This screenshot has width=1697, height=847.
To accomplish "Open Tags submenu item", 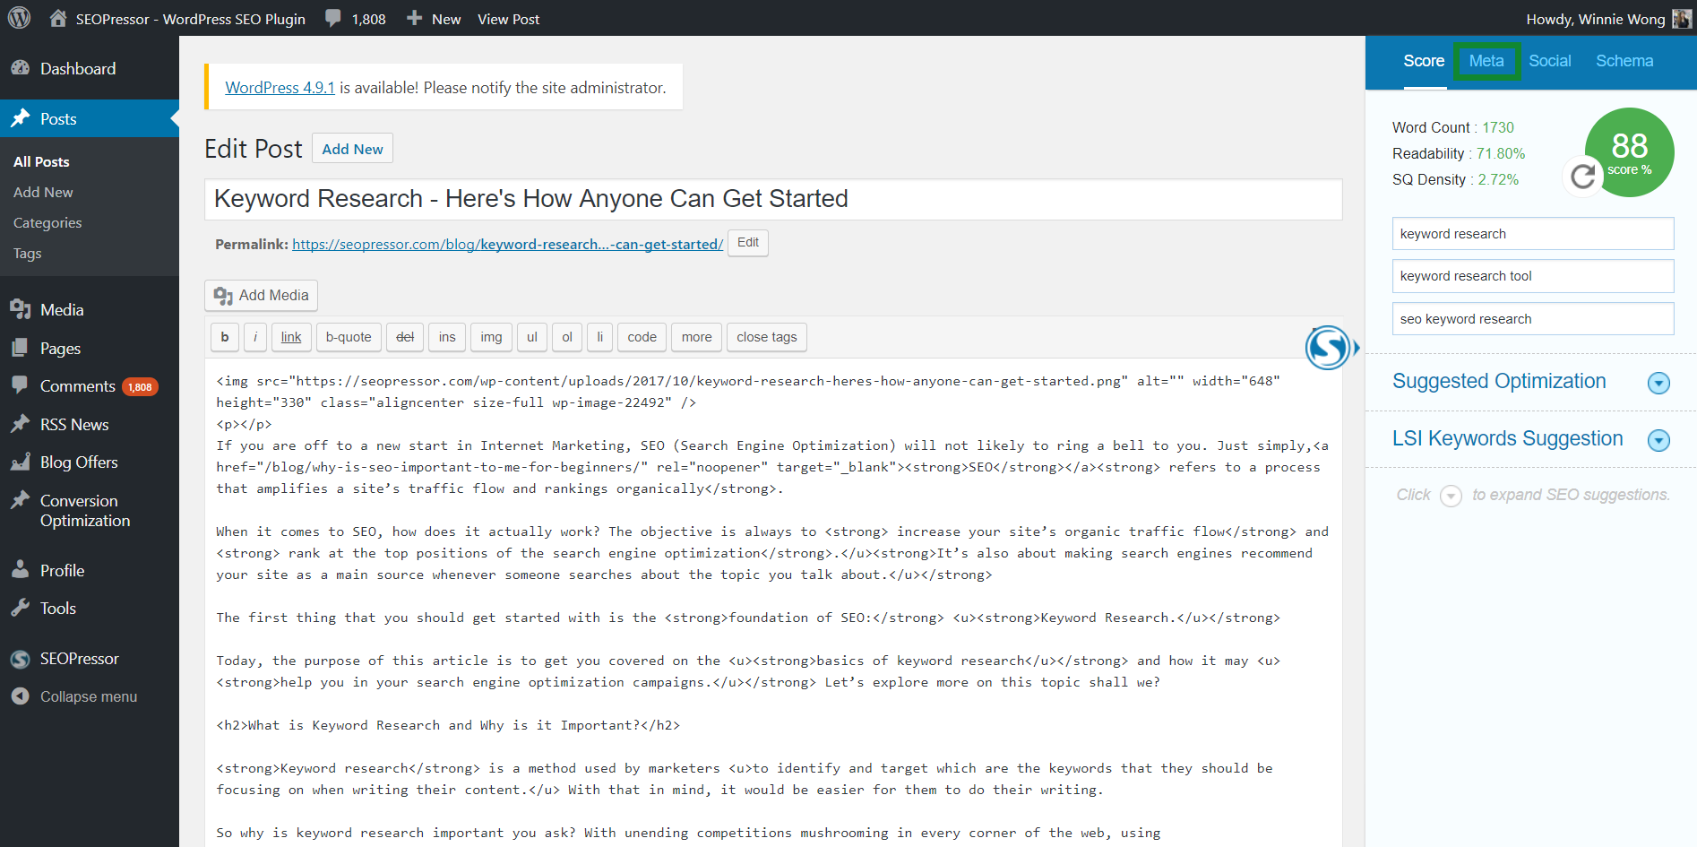I will click(x=28, y=253).
